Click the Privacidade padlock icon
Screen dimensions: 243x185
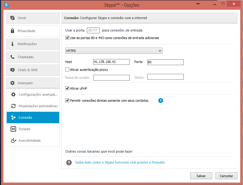tap(12, 31)
